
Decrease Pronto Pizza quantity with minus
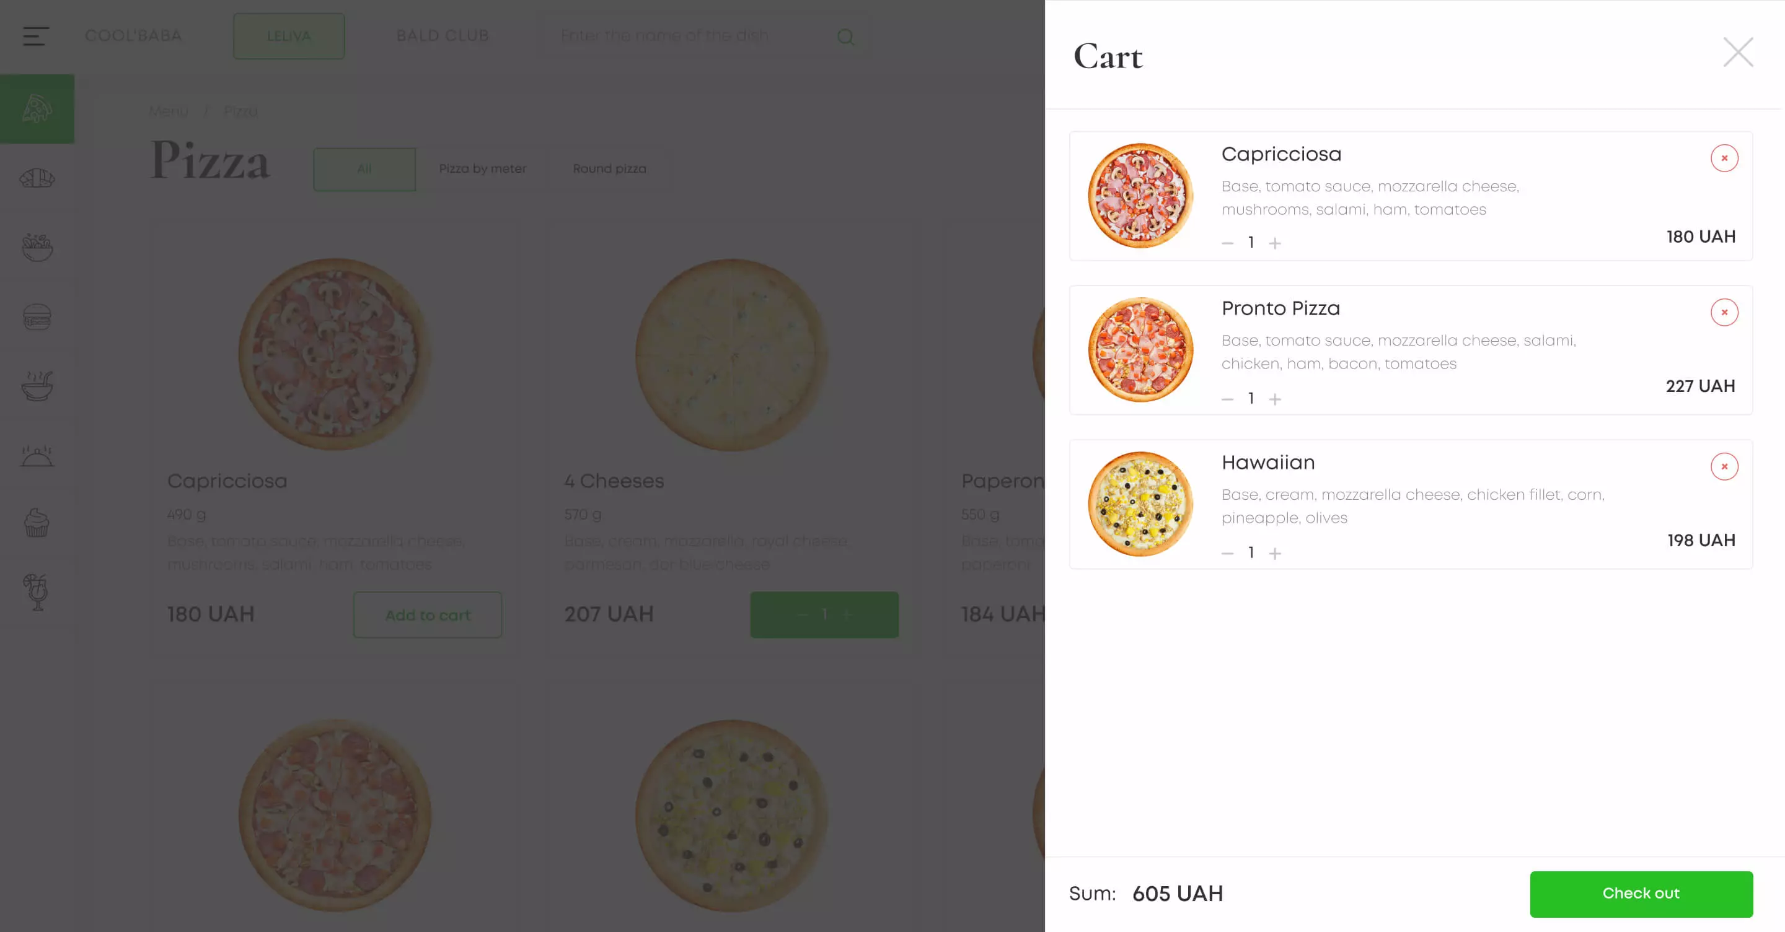pos(1227,399)
